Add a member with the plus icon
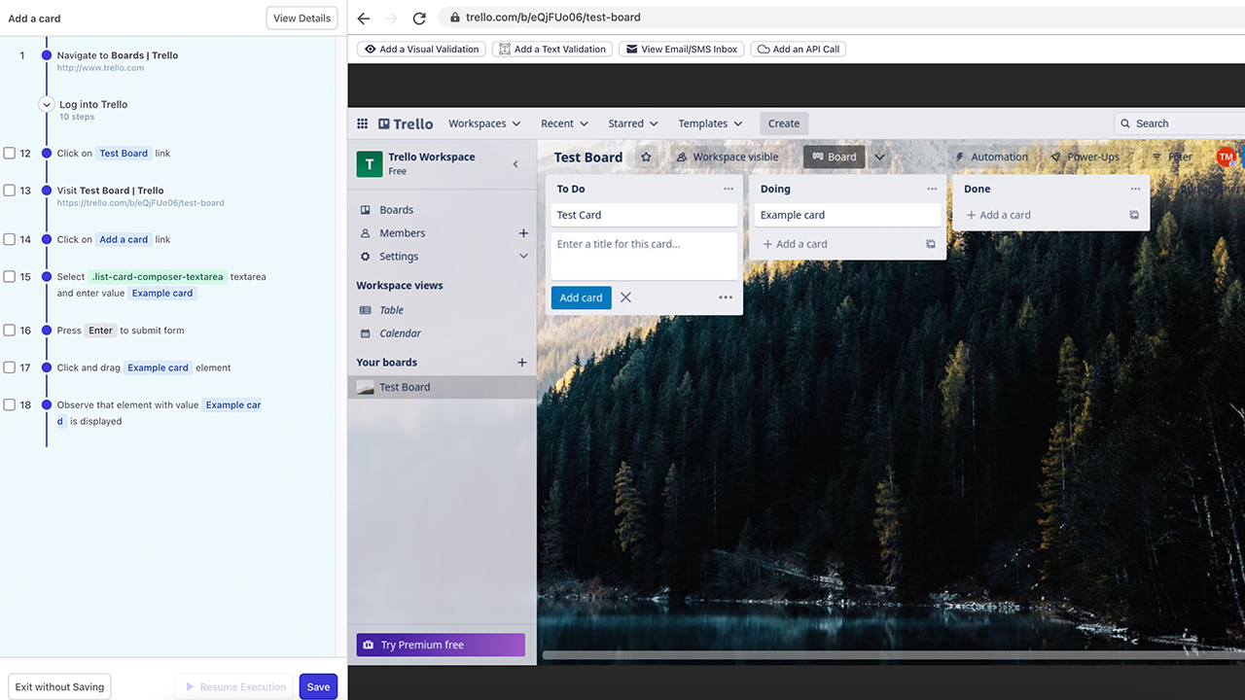 click(x=523, y=233)
